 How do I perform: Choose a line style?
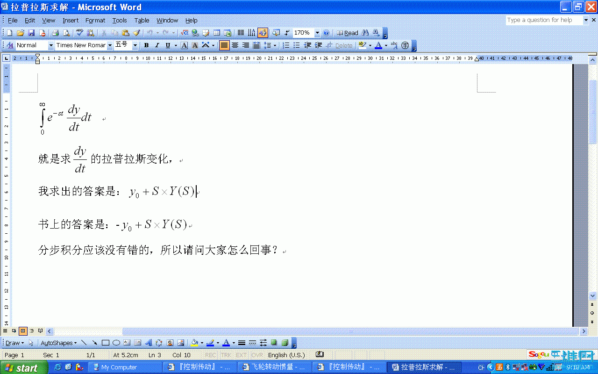tap(242, 343)
